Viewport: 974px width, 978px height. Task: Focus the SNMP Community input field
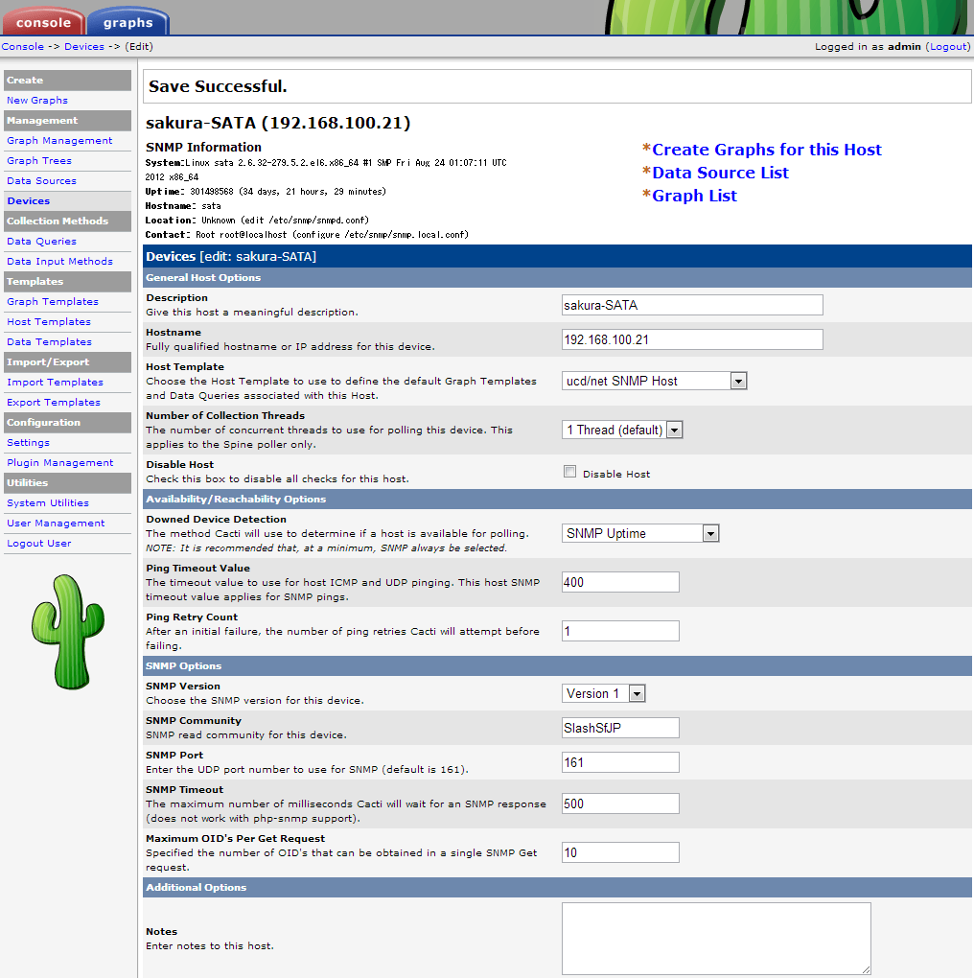pyautogui.click(x=619, y=728)
